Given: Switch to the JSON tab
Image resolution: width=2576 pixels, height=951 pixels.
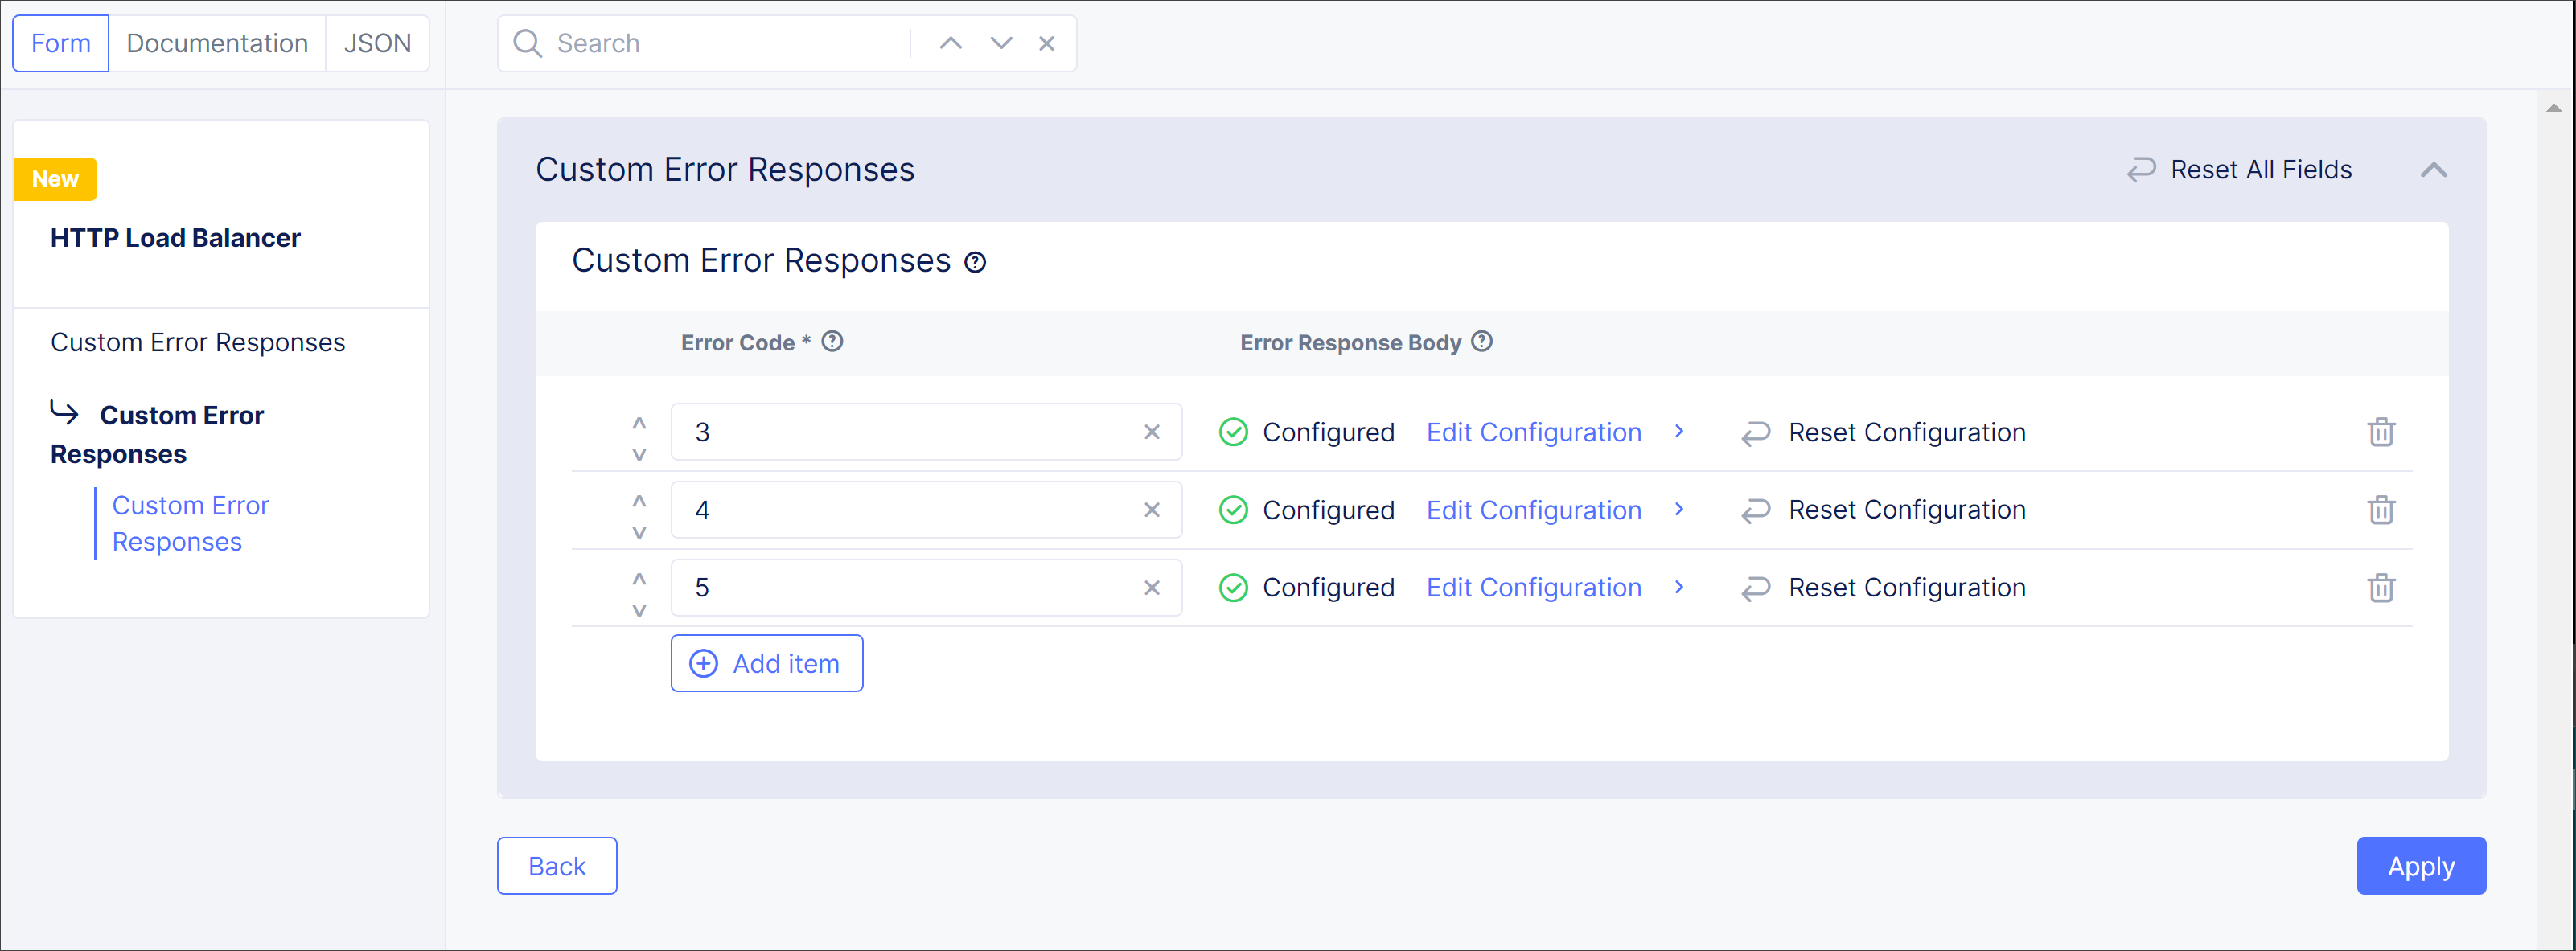Looking at the screenshot, I should click(x=377, y=43).
